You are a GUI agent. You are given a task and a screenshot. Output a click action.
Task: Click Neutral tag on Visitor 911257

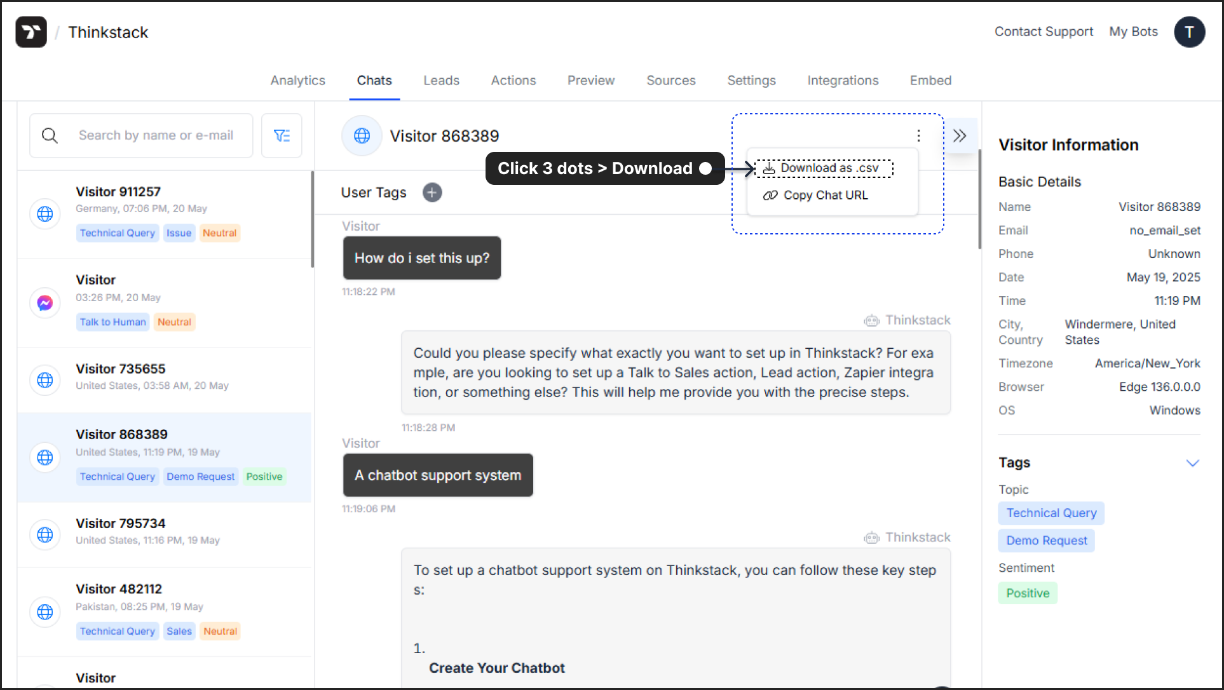point(219,233)
